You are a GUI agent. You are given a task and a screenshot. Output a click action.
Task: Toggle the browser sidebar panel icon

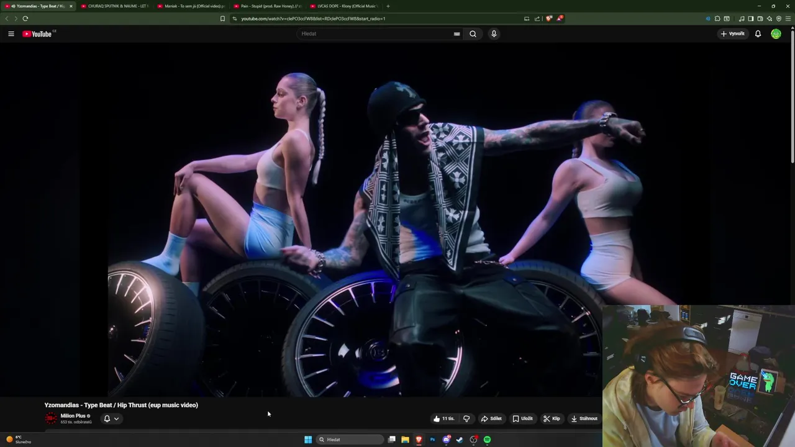[751, 19]
